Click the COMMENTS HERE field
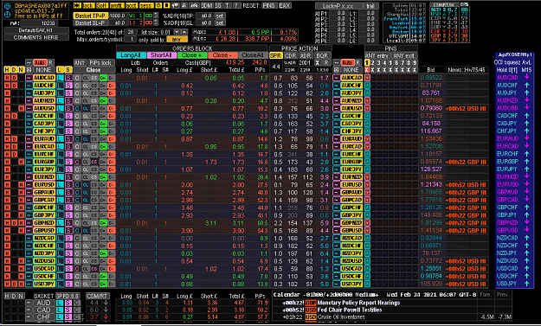Screen dimensions: 541x326 pos(35,37)
